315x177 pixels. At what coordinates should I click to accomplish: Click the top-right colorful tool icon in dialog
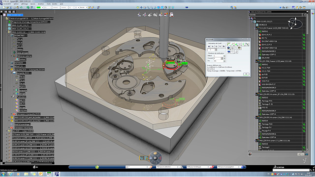point(247,44)
